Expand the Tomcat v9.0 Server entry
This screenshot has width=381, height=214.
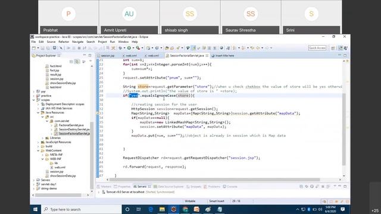(x=99, y=192)
